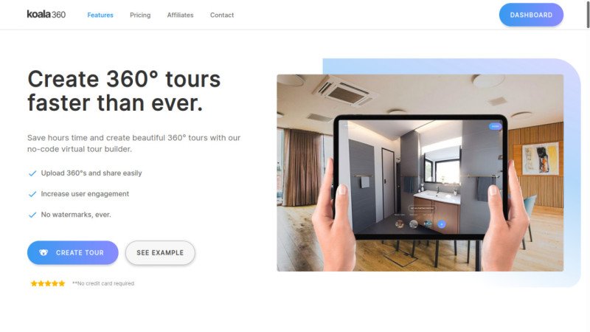Click the DASHBOARD button

click(531, 15)
